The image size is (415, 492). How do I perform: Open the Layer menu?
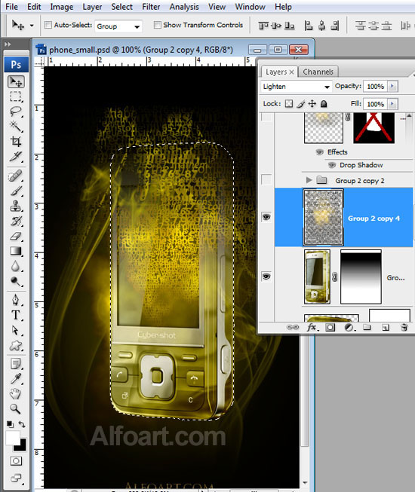92,7
